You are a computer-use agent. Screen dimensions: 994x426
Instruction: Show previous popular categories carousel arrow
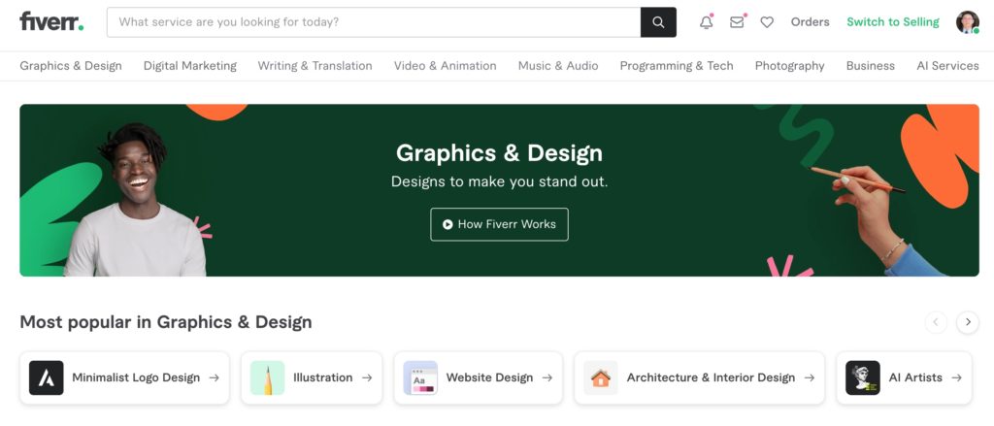tap(937, 322)
